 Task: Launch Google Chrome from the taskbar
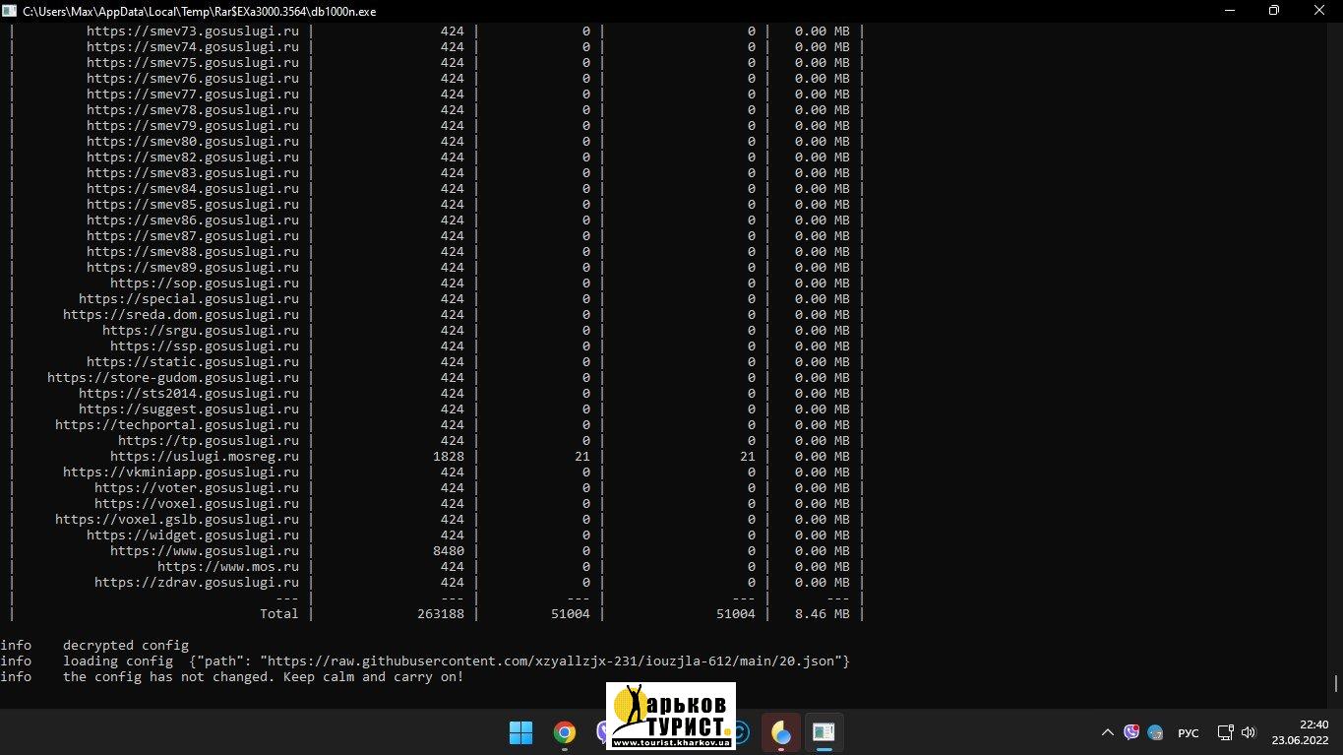click(x=564, y=732)
